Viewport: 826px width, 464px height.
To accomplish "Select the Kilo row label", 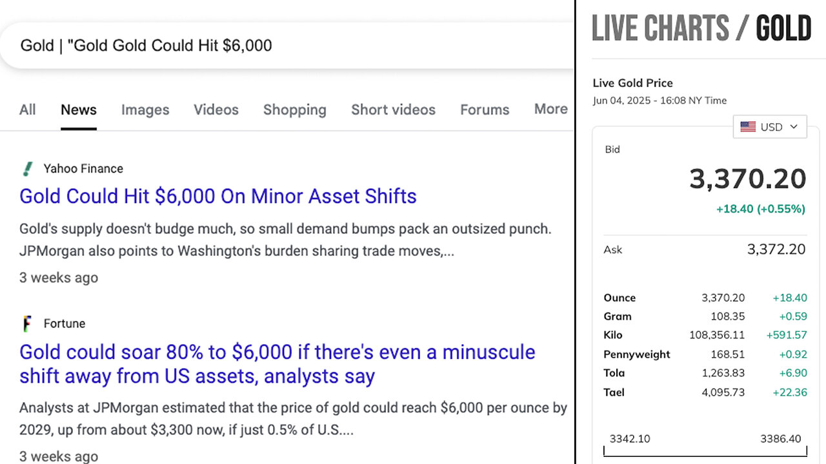I will (x=612, y=335).
